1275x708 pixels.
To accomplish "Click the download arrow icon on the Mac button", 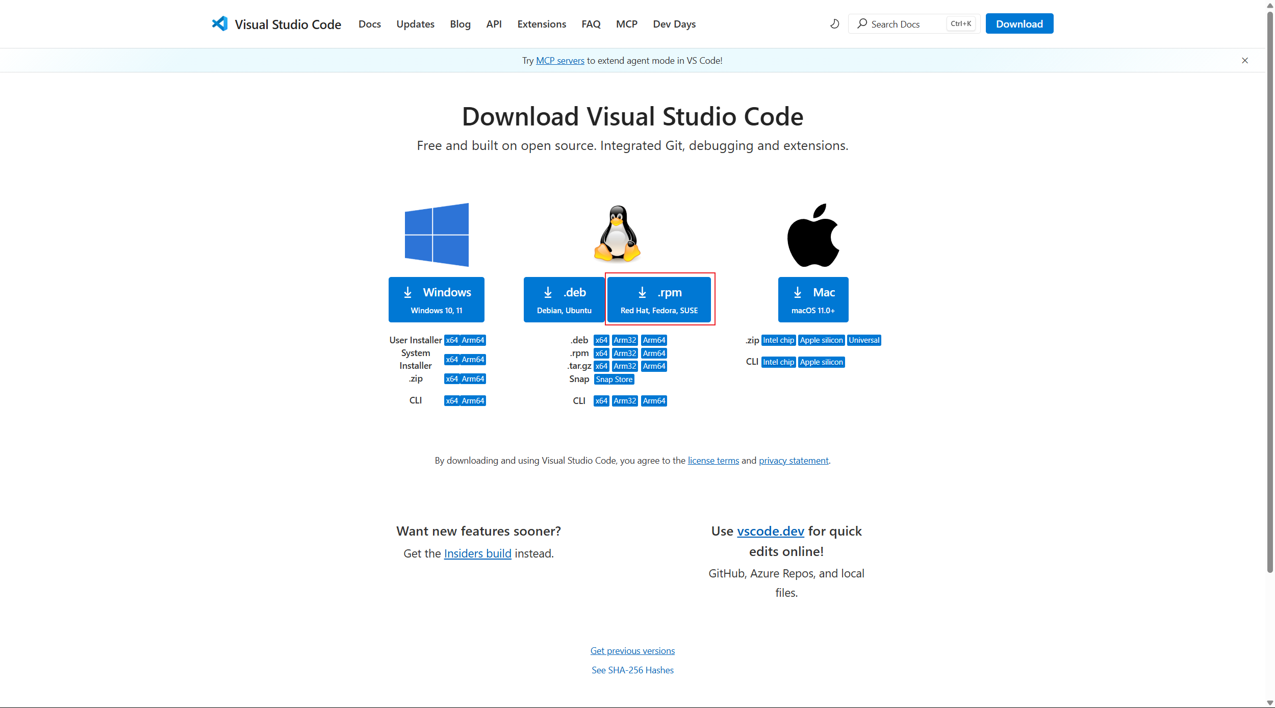I will tap(798, 292).
